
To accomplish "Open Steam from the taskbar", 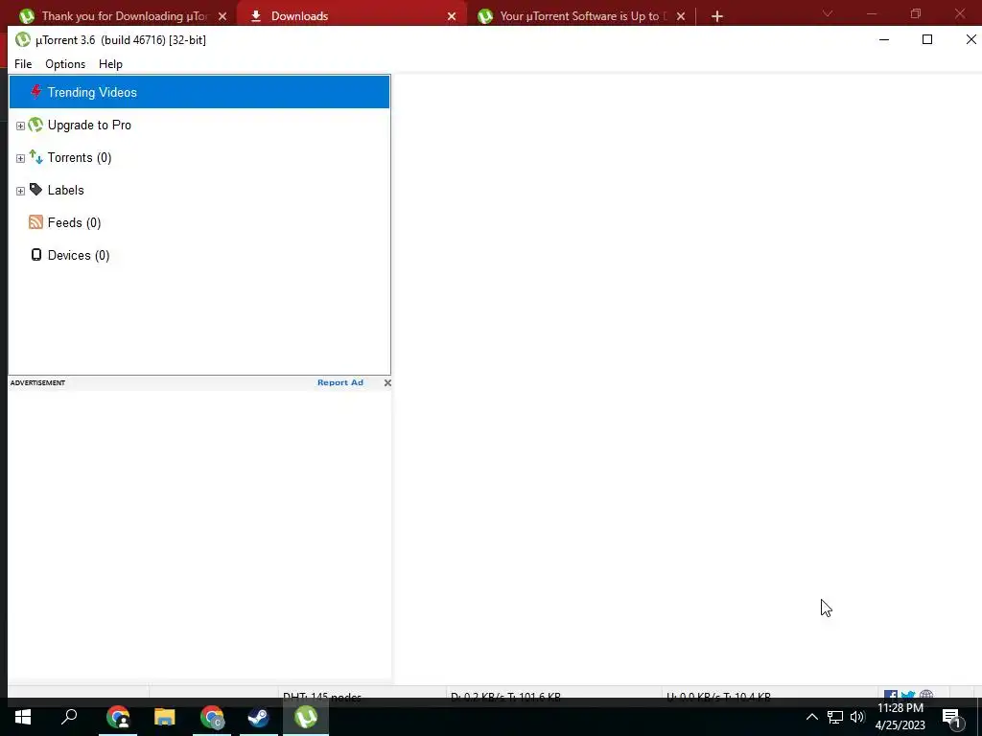I will tap(259, 717).
